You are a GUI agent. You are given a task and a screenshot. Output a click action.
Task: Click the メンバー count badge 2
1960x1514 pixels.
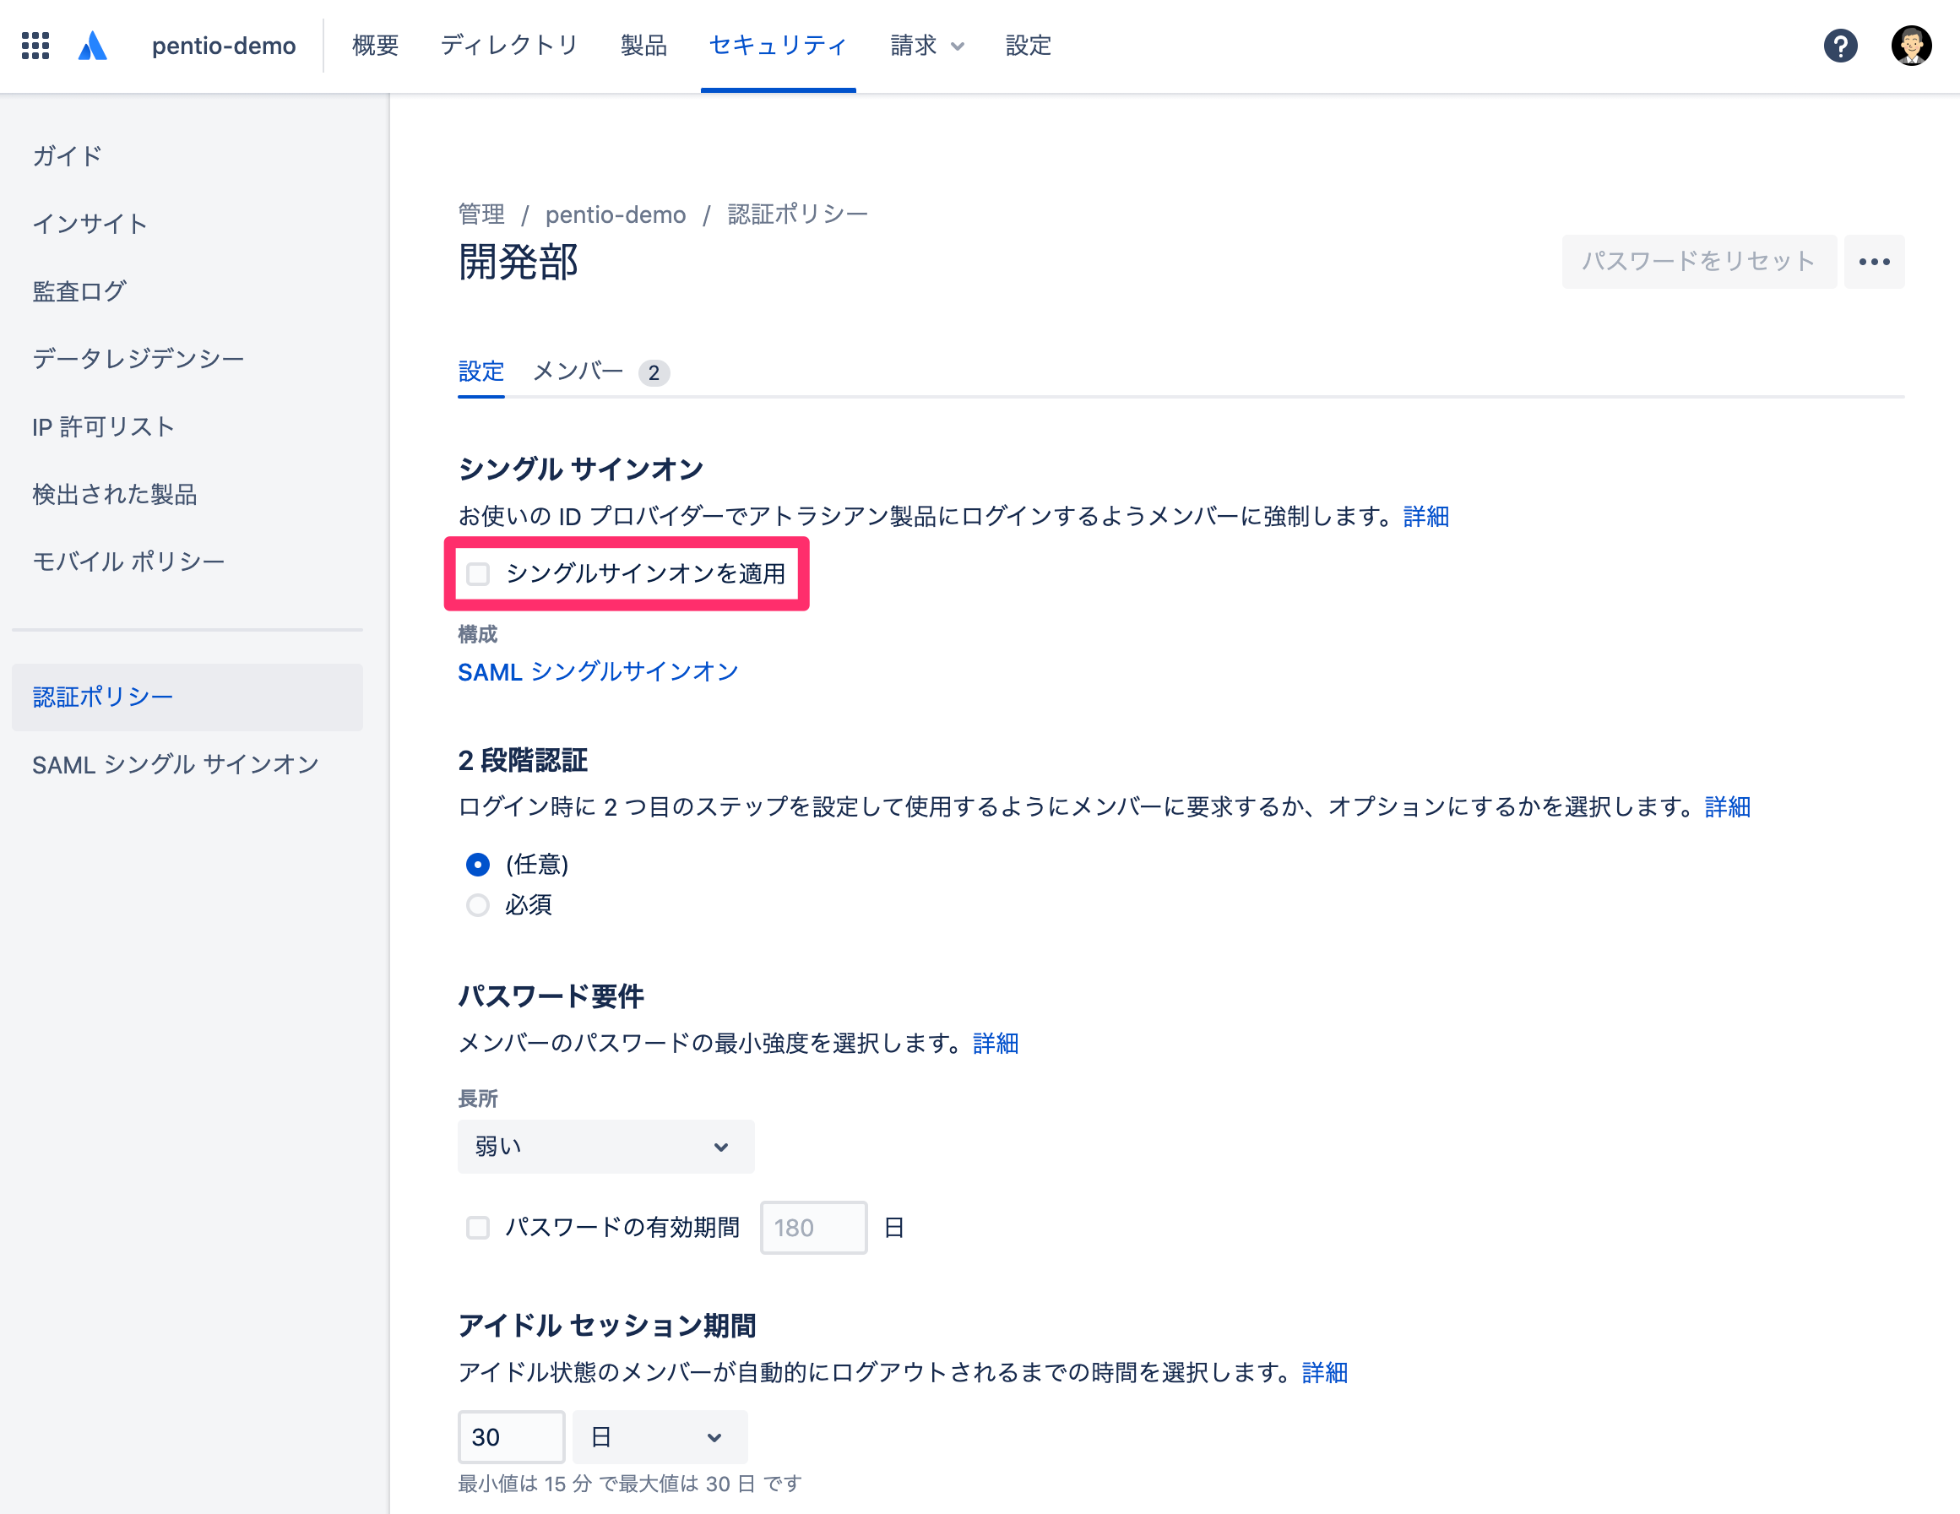(654, 373)
